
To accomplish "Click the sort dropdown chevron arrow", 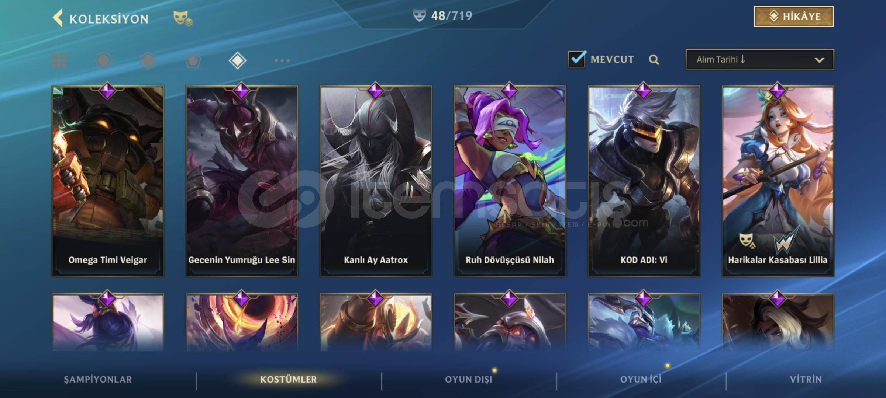I will 819,60.
